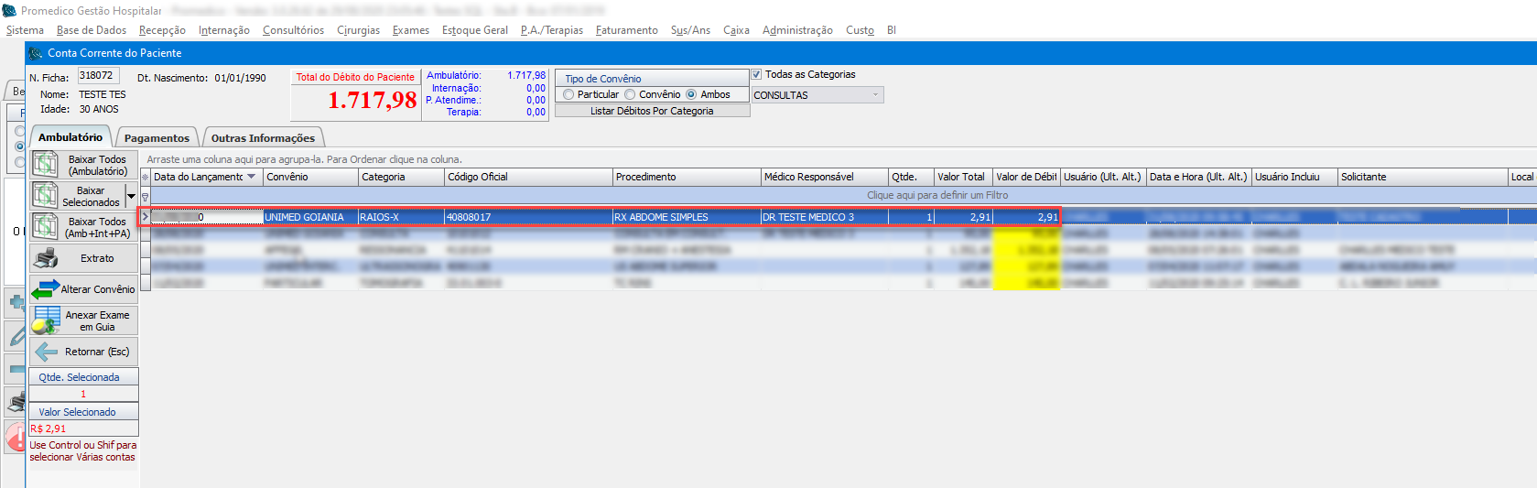The image size is (1537, 488).
Task: Open the Outras Informações tab
Action: [263, 138]
